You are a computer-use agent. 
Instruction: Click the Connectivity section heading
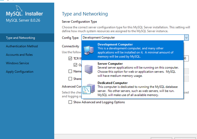[70, 46]
